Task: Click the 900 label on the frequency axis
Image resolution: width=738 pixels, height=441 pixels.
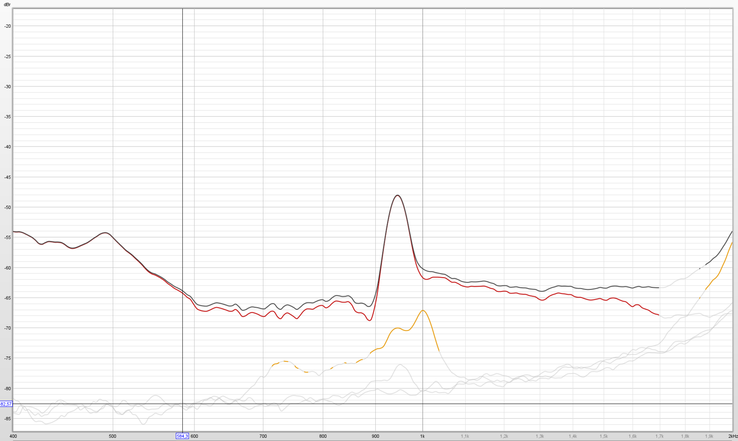Action: (375, 436)
